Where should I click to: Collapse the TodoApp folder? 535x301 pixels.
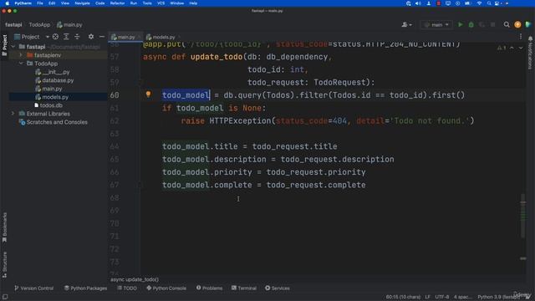tap(21, 64)
